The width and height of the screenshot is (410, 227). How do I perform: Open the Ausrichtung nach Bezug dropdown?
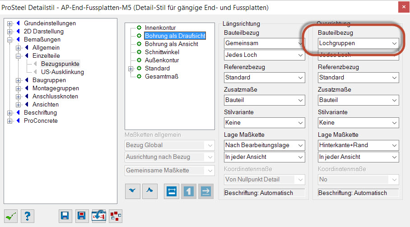pyautogui.click(x=170, y=157)
